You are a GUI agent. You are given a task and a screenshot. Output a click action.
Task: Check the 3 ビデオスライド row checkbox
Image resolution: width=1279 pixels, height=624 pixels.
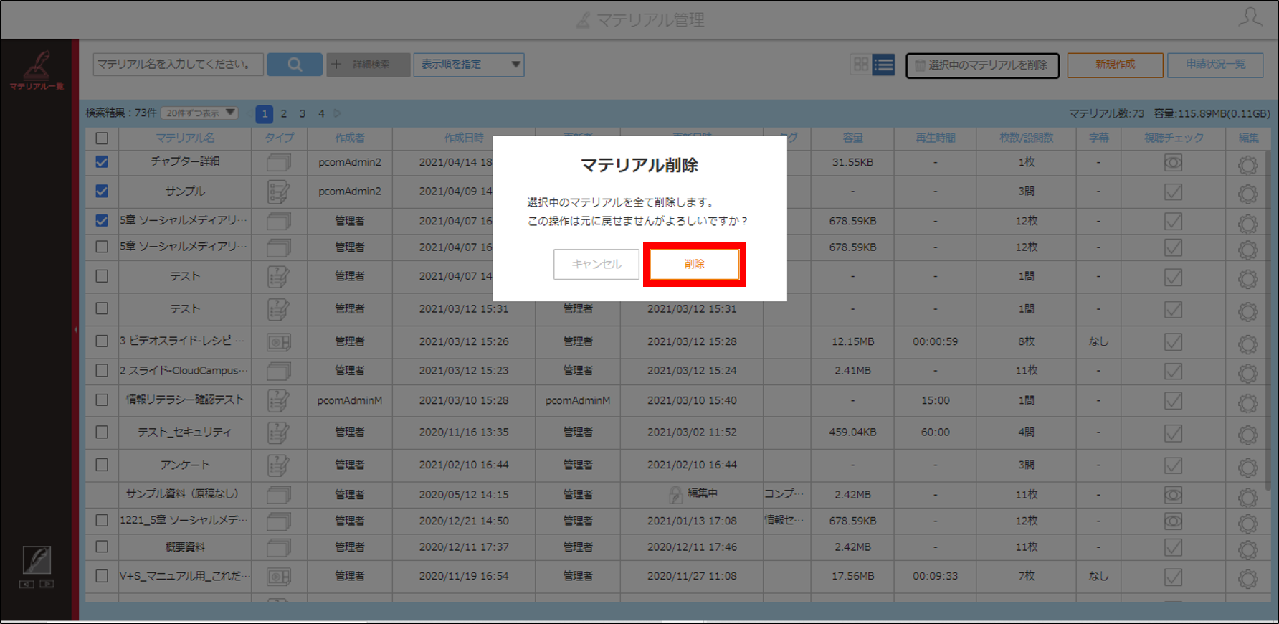click(x=102, y=341)
